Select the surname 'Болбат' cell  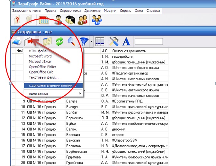pyautogui.click(x=83, y=112)
